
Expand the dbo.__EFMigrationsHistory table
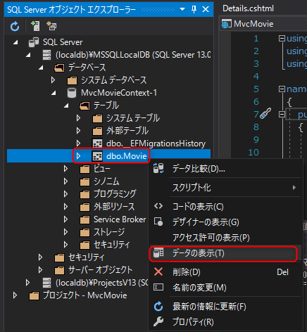[x=78, y=143]
